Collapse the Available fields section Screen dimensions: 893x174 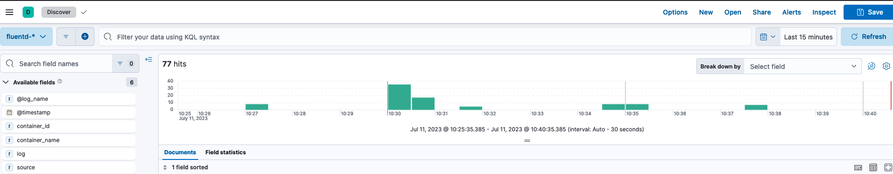click(x=6, y=82)
